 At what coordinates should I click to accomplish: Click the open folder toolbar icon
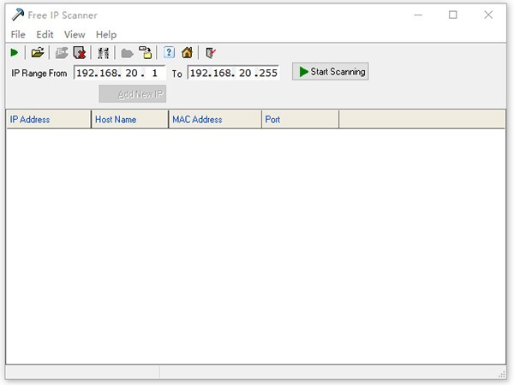coord(38,53)
